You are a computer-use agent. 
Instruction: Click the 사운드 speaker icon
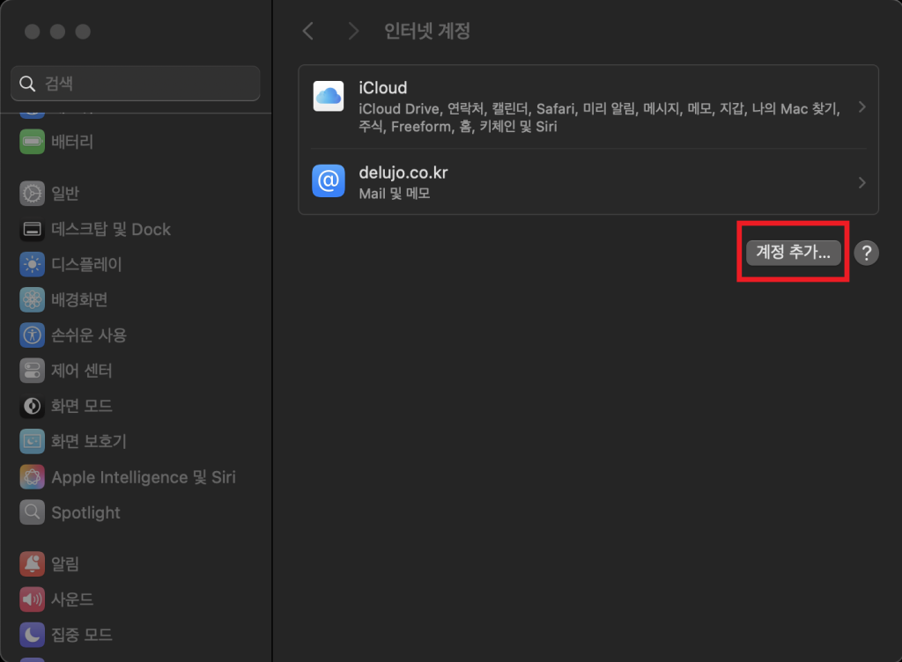pos(33,599)
